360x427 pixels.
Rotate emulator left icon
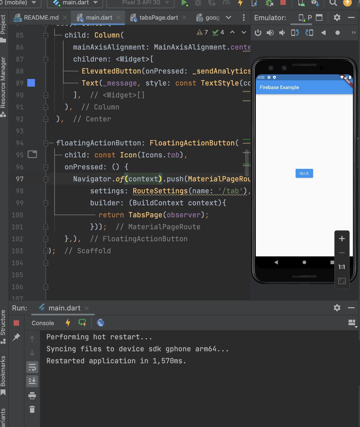[x=295, y=33]
